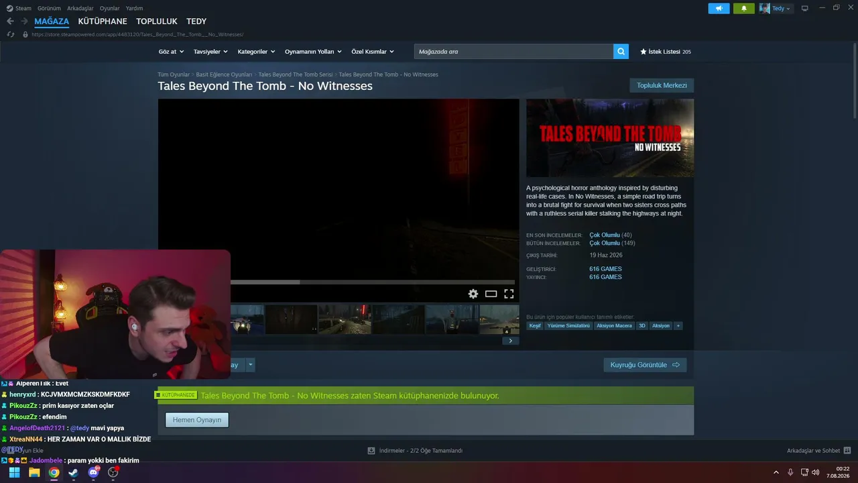Open the Friends and Chat icon
858x483 pixels.
coord(847,451)
